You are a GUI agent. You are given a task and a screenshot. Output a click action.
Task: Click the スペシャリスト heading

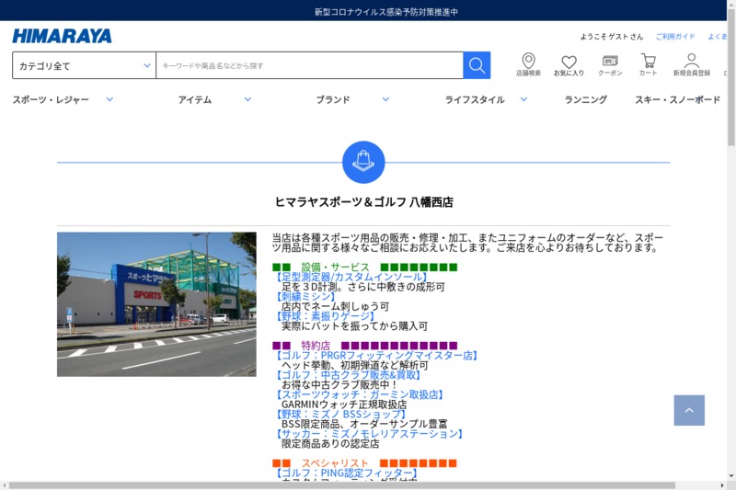coord(335,463)
